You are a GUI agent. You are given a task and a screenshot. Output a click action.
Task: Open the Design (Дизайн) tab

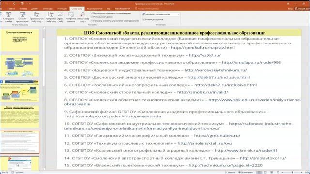point(34,9)
